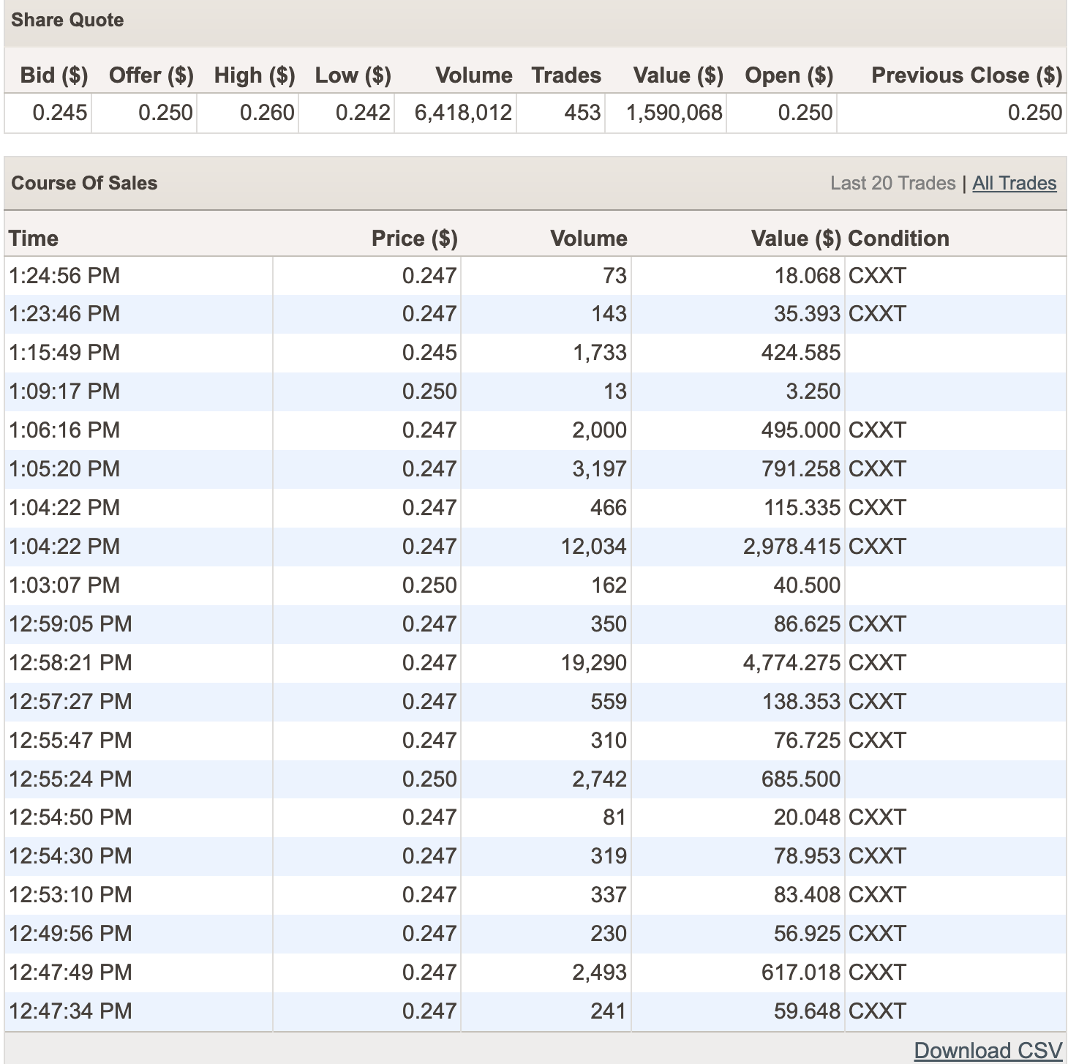
Task: Click the Bid value 0.245
Action: point(59,113)
